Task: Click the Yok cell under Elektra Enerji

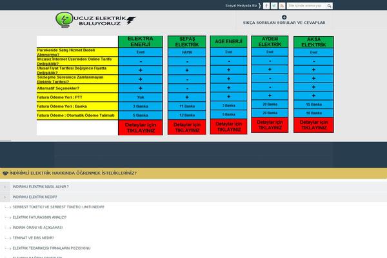Action: coord(141,97)
